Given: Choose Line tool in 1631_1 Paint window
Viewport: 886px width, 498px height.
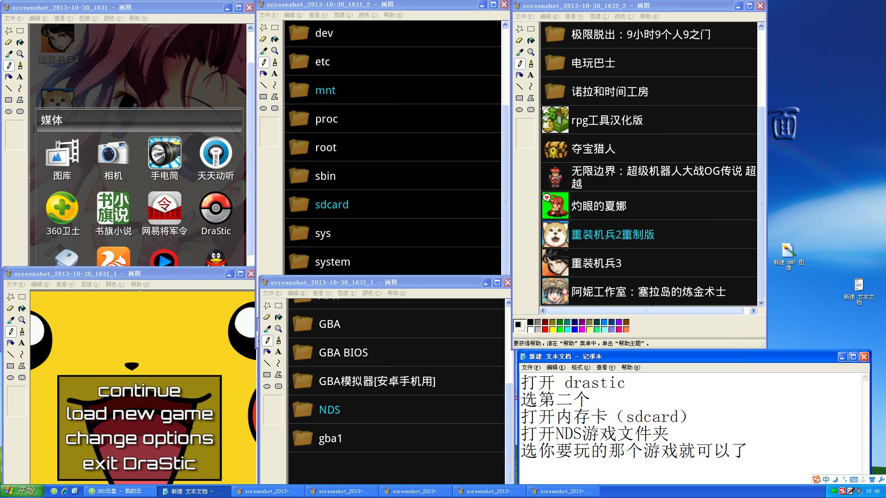Looking at the screenshot, I should [x=10, y=355].
